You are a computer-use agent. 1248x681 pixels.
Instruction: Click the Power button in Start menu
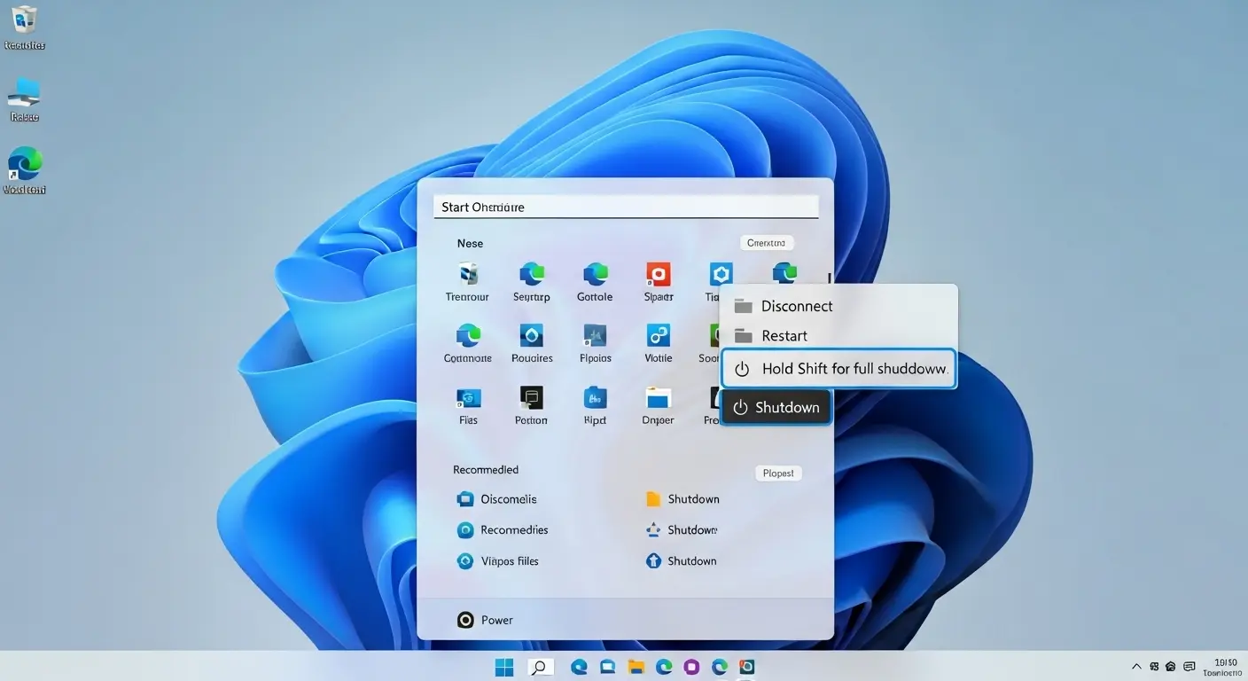tap(485, 620)
